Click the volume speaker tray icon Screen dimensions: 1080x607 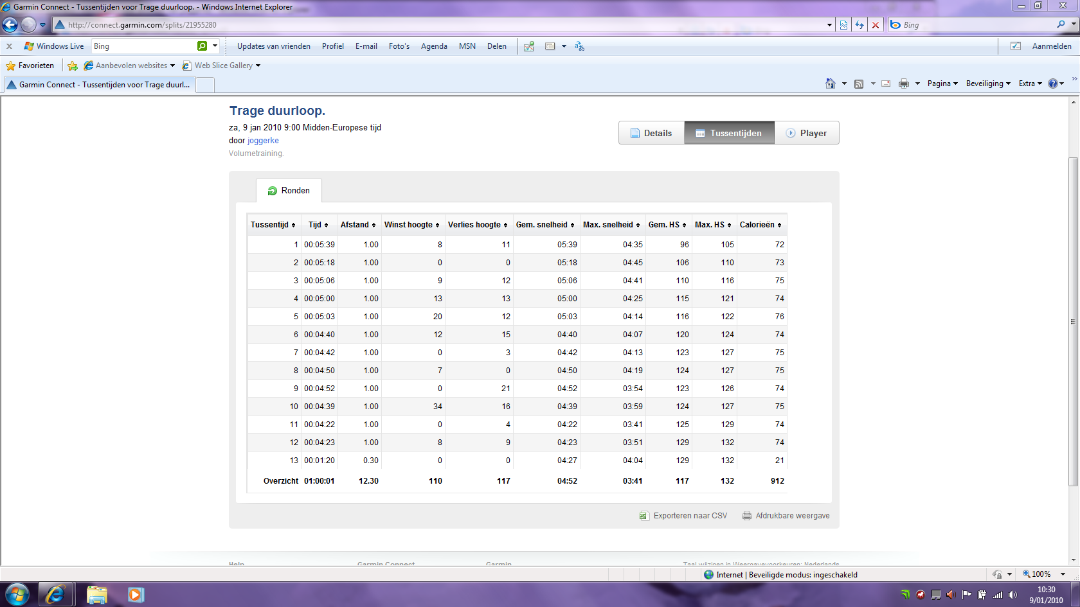(x=1013, y=595)
